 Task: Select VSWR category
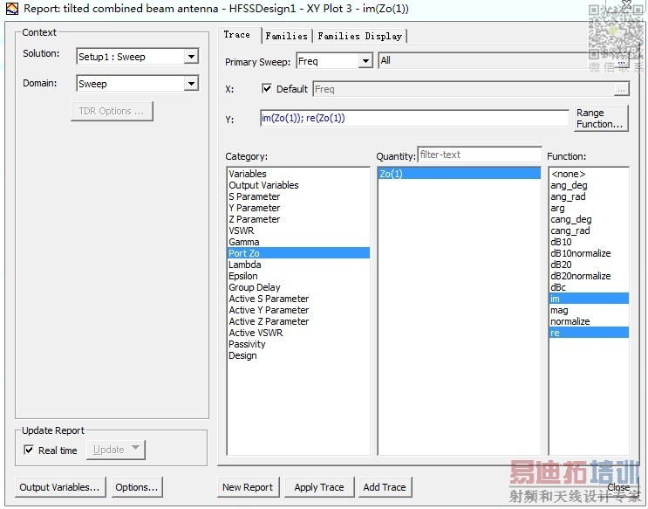(298, 230)
